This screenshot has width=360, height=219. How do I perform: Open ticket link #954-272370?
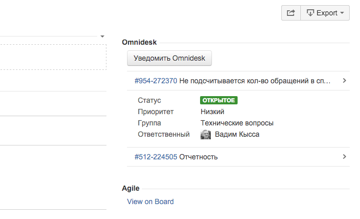pyautogui.click(x=156, y=81)
